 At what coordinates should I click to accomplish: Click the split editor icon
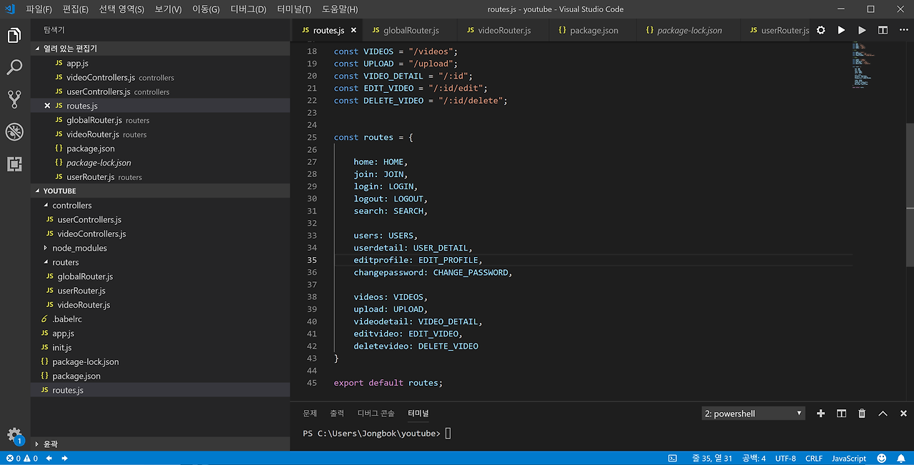[883, 30]
